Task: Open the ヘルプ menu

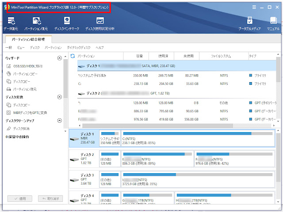Action: (99, 48)
